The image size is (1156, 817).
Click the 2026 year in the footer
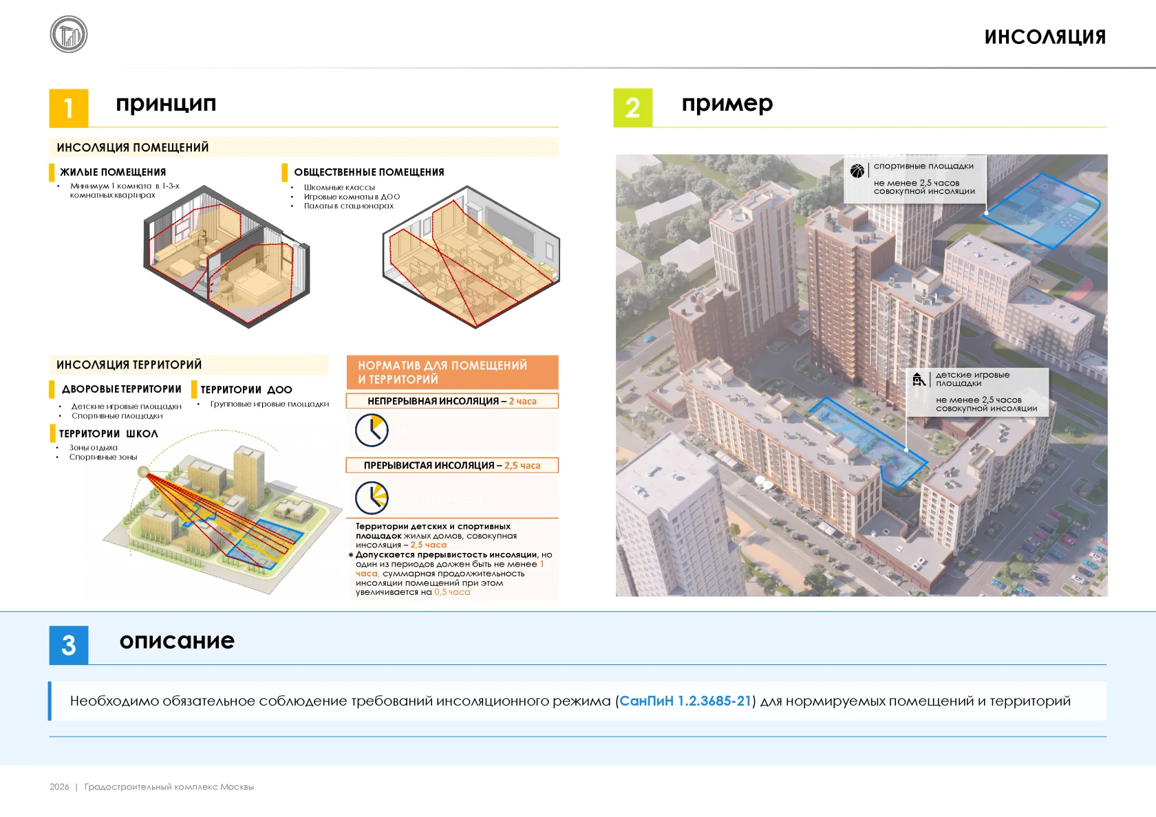click(59, 787)
